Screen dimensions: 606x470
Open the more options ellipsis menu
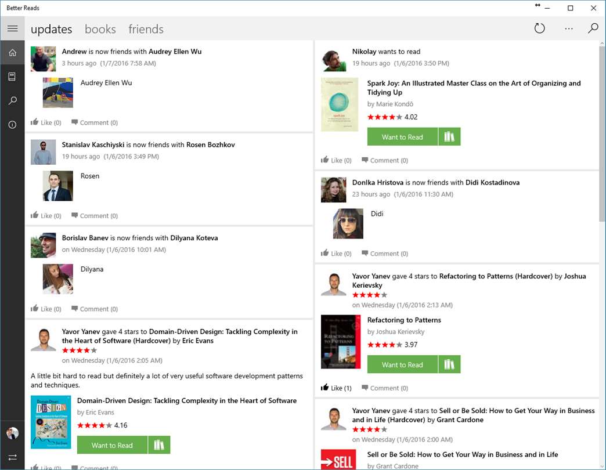pos(568,28)
